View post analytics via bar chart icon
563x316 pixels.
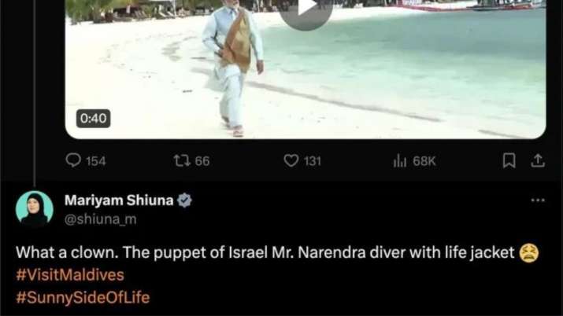pyautogui.click(x=400, y=161)
